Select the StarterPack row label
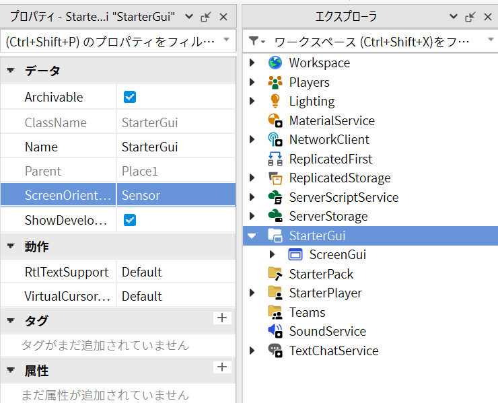The height and width of the screenshot is (403, 498). 321,274
